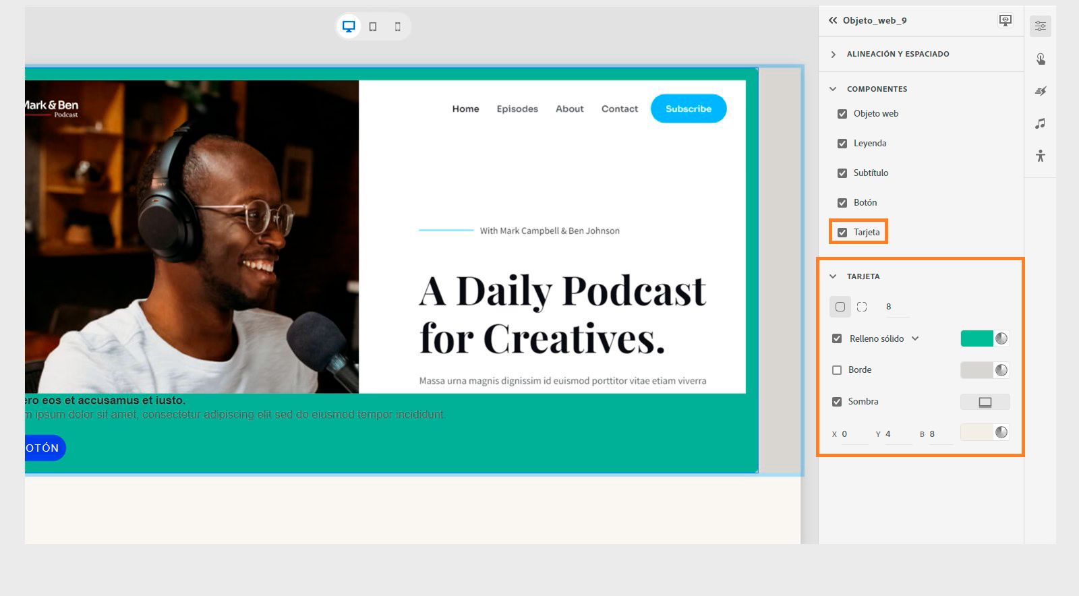Open the Relleno sólido fill type dropdown
This screenshot has height=596, width=1079.
[915, 338]
